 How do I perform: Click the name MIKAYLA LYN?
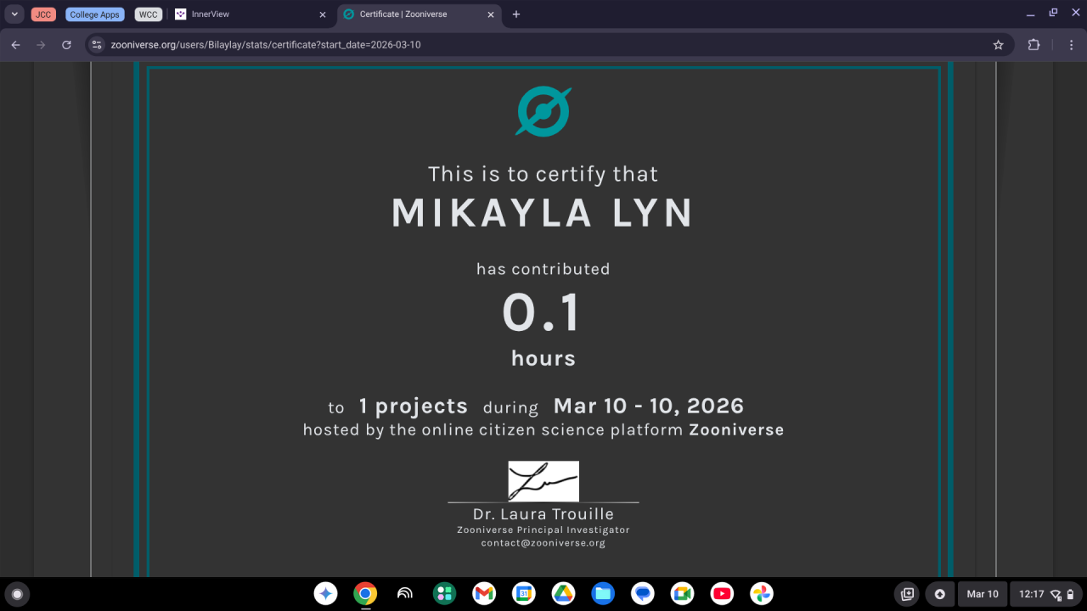click(x=543, y=214)
